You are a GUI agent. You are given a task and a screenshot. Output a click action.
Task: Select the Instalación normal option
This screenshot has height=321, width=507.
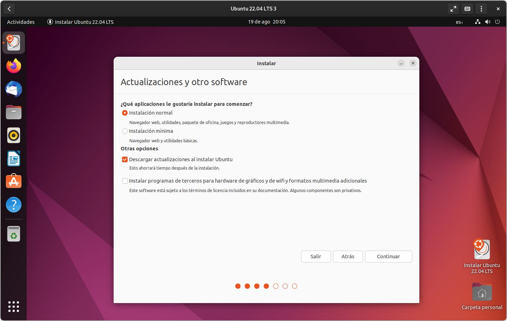[x=124, y=113]
